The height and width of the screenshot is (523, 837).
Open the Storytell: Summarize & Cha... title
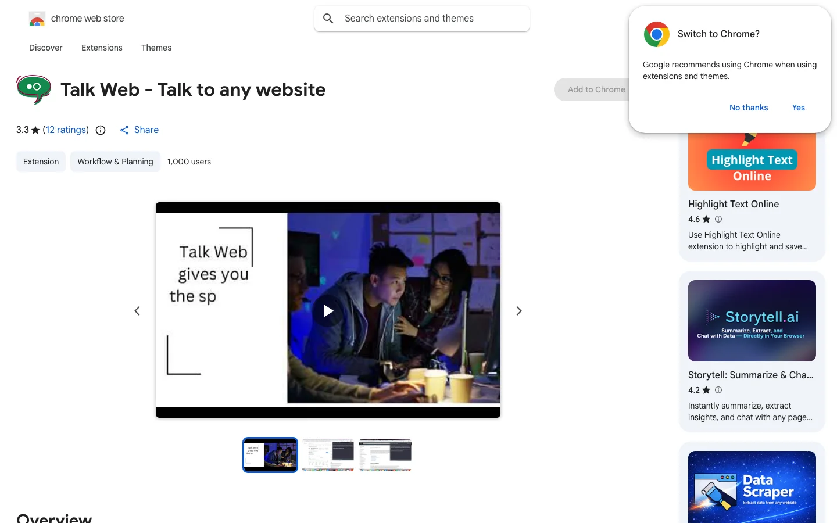coord(751,375)
